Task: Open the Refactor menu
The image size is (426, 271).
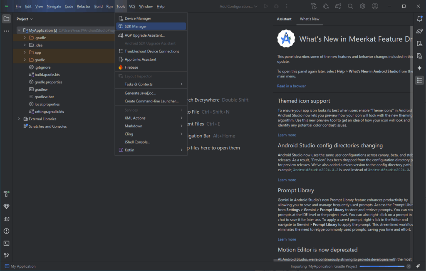Action: pyautogui.click(x=83, y=6)
